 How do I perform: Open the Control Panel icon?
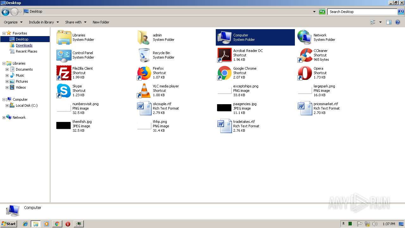tap(64, 55)
